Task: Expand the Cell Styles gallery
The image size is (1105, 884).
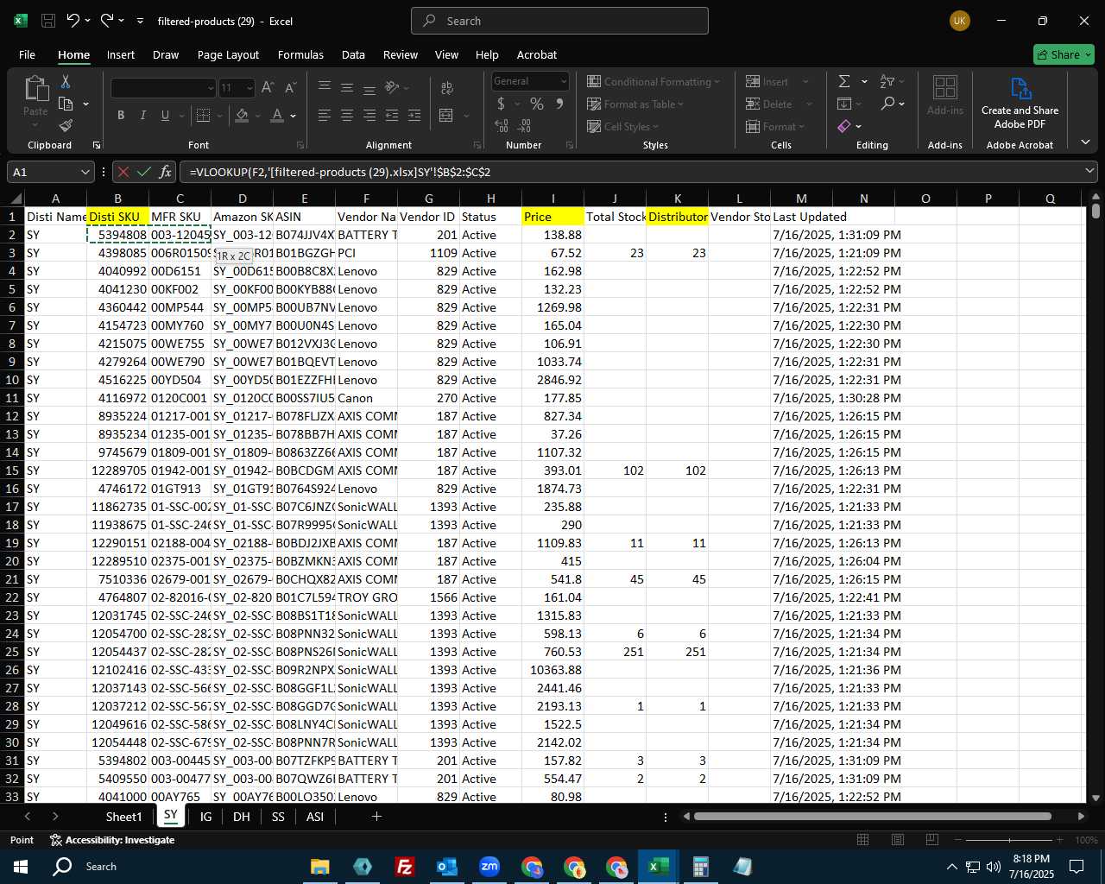Action: (x=623, y=126)
